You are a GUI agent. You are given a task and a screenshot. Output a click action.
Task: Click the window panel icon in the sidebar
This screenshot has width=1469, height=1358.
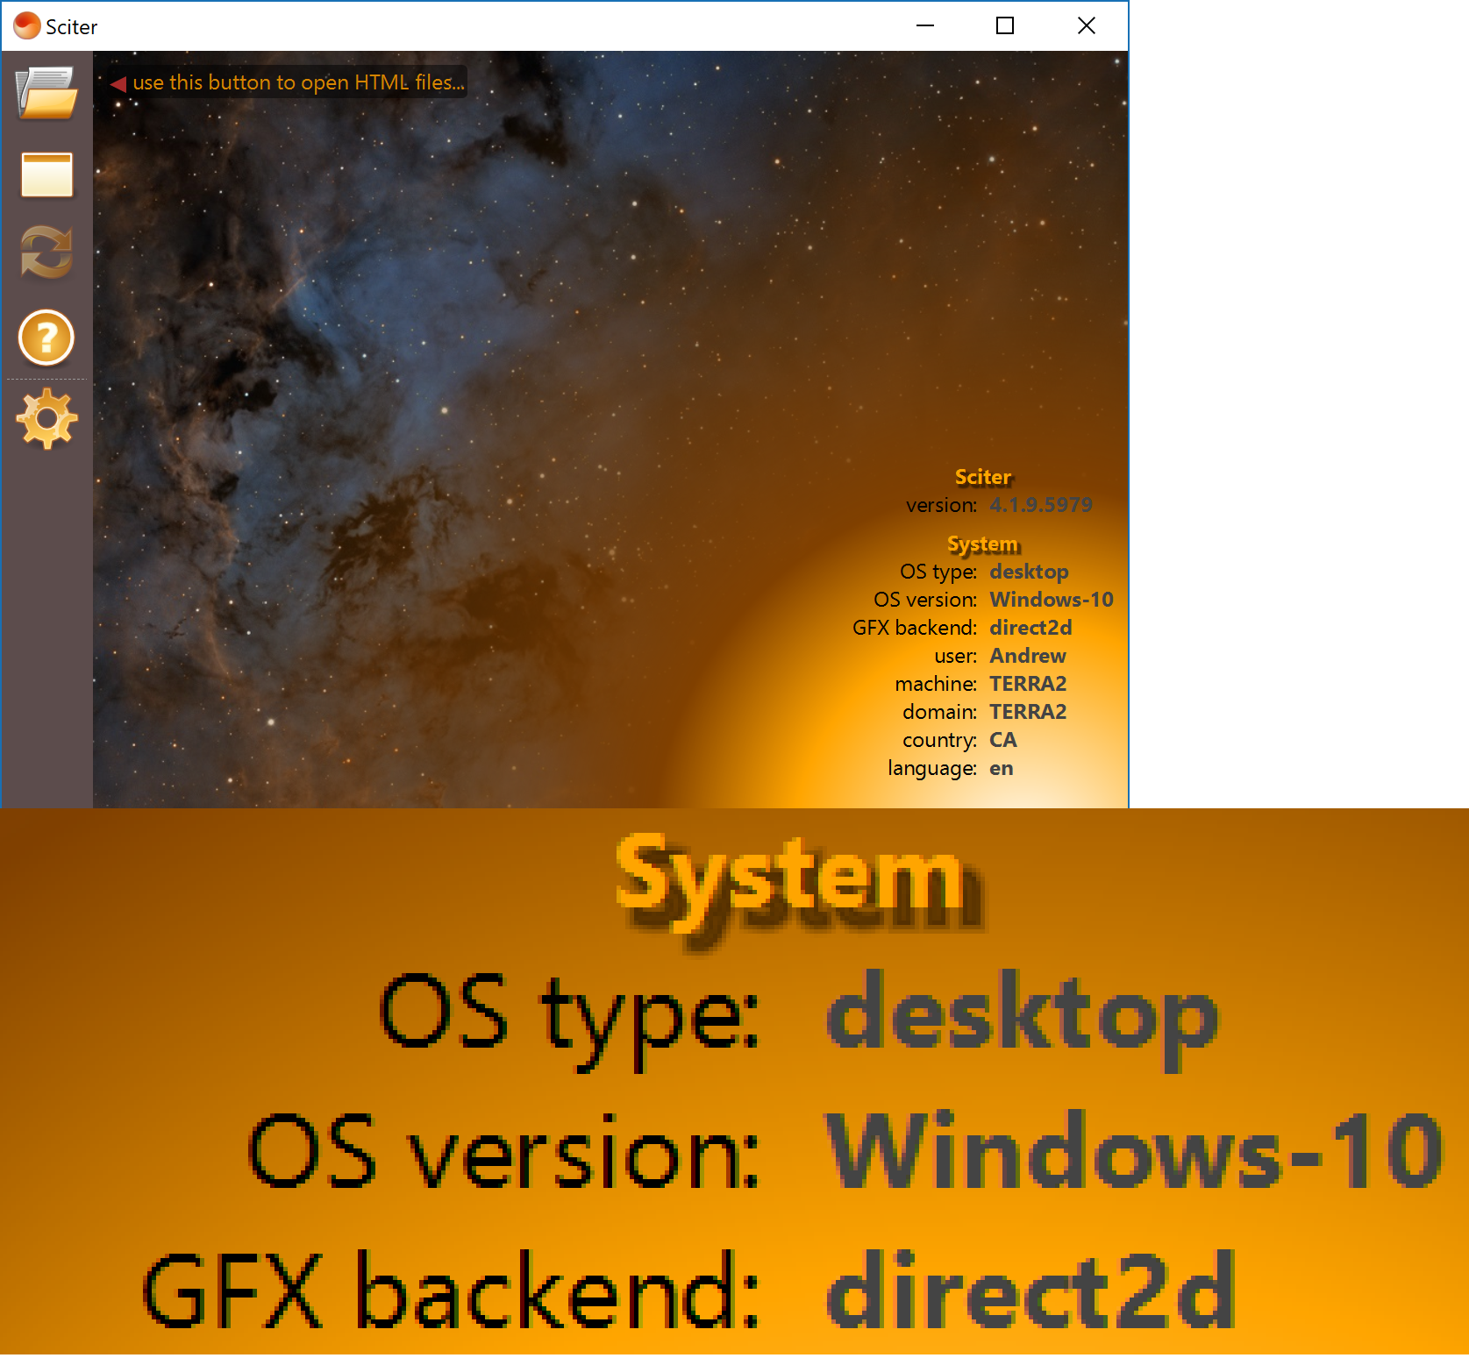(x=46, y=174)
